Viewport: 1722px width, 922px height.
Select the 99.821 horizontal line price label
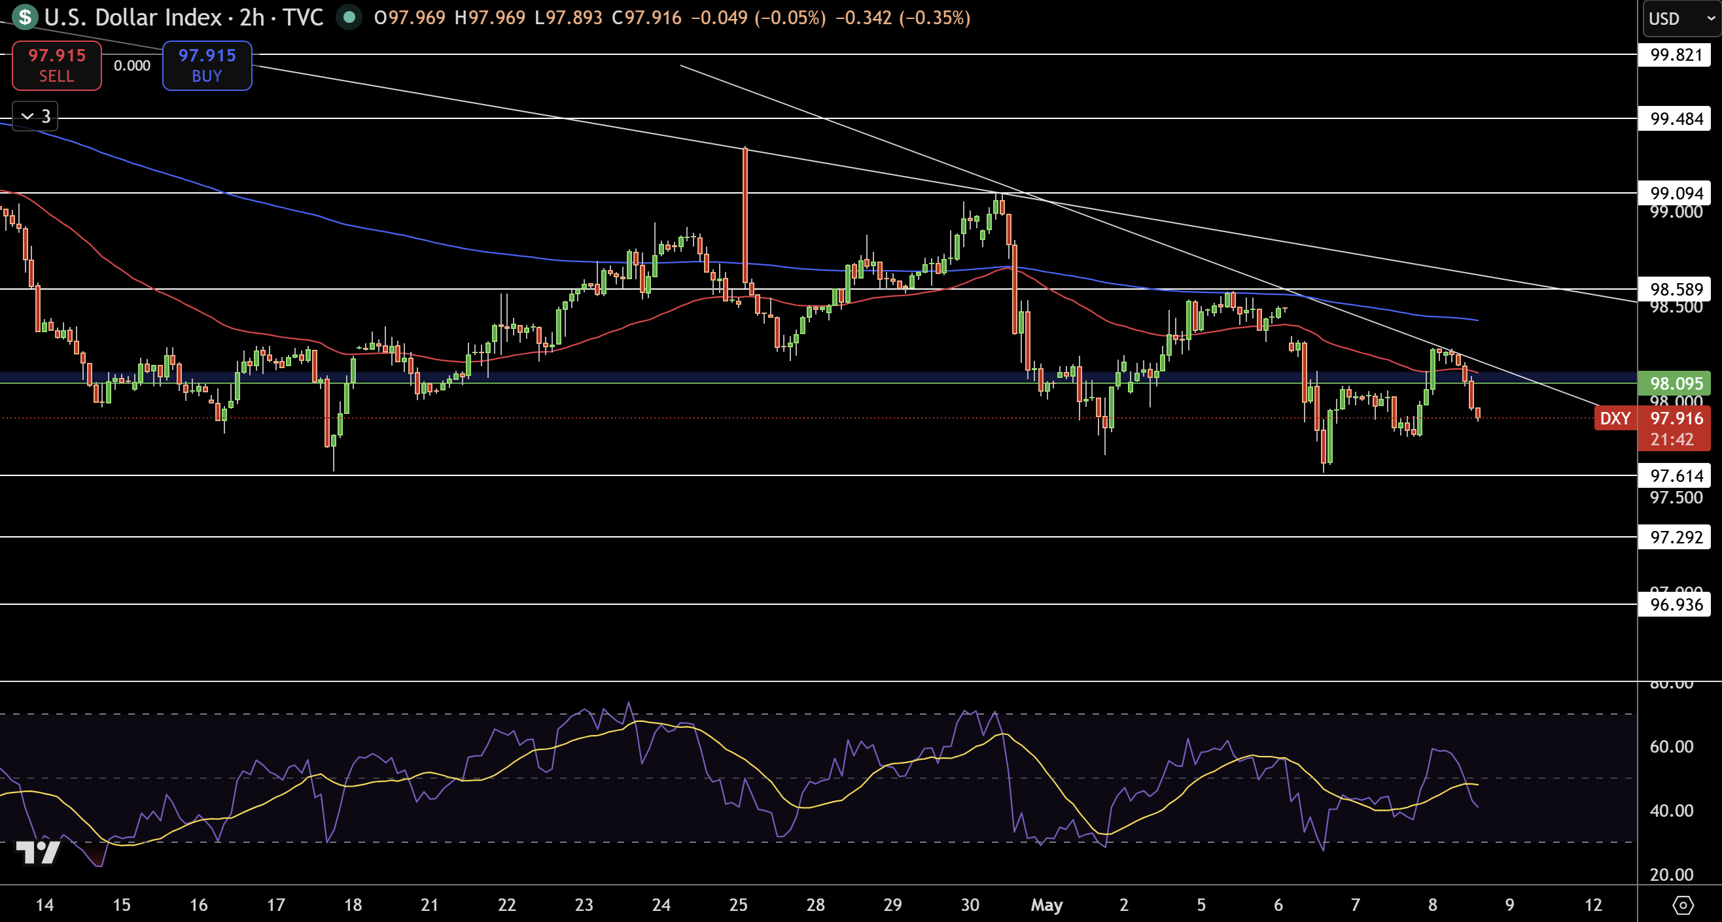[x=1675, y=55]
